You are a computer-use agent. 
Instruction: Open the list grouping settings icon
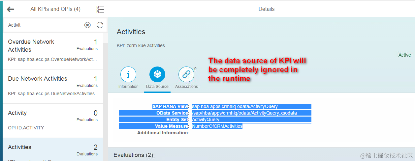tap(100, 10)
